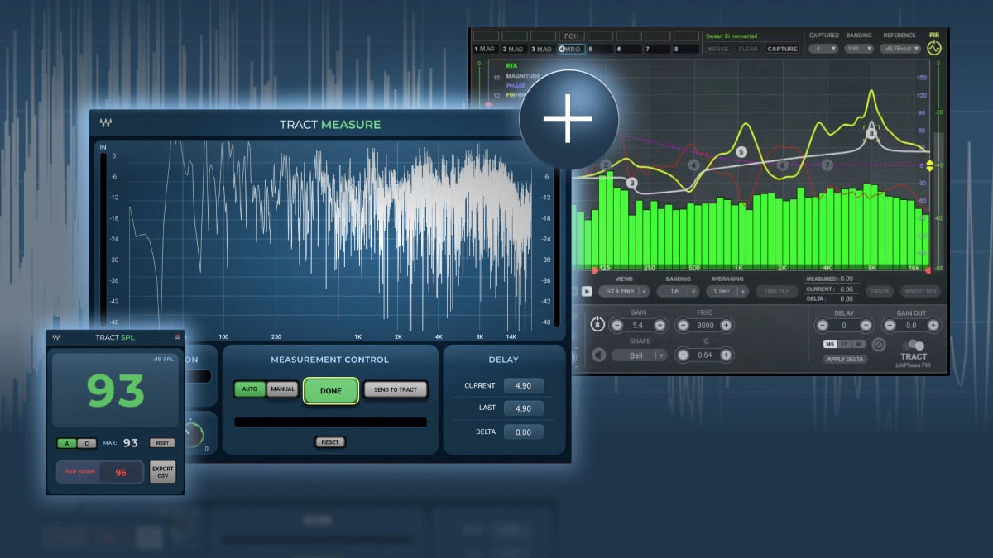993x558 pixels.
Task: Select EQ band node 8 on the graph
Action: [870, 131]
